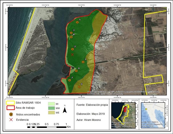This screenshot has height=134, width=173.
Task: Click the 'Km' scale unit label
Action: (x=69, y=127)
